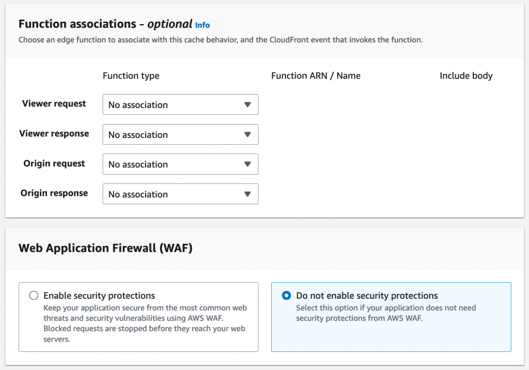
Task: Click the Function associations section heading
Action: point(105,24)
